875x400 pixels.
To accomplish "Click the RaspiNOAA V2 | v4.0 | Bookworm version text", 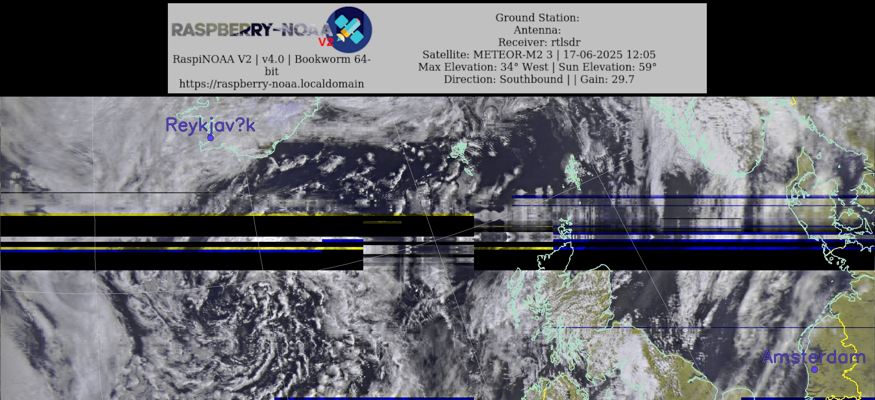I will (271, 65).
